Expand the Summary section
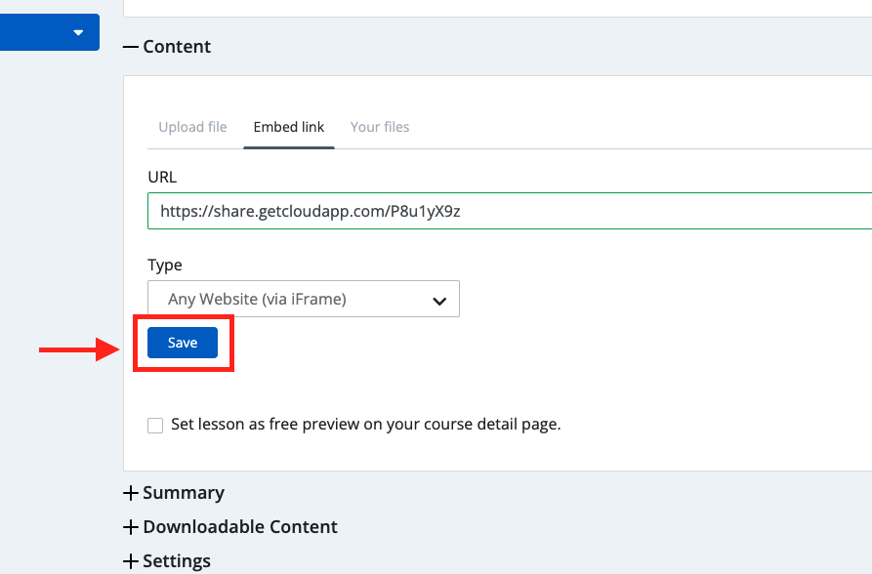Viewport: 872px width, 574px height. (184, 493)
